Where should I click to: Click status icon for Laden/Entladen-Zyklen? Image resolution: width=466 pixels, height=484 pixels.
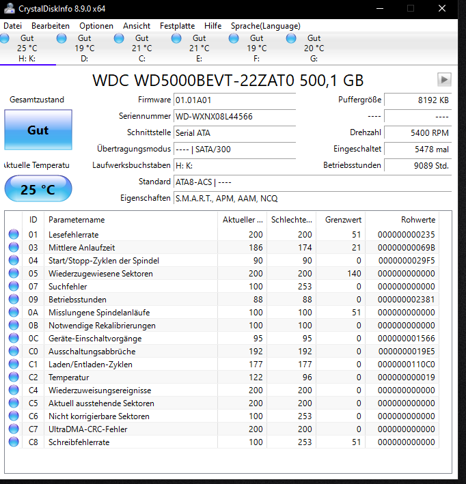click(14, 364)
